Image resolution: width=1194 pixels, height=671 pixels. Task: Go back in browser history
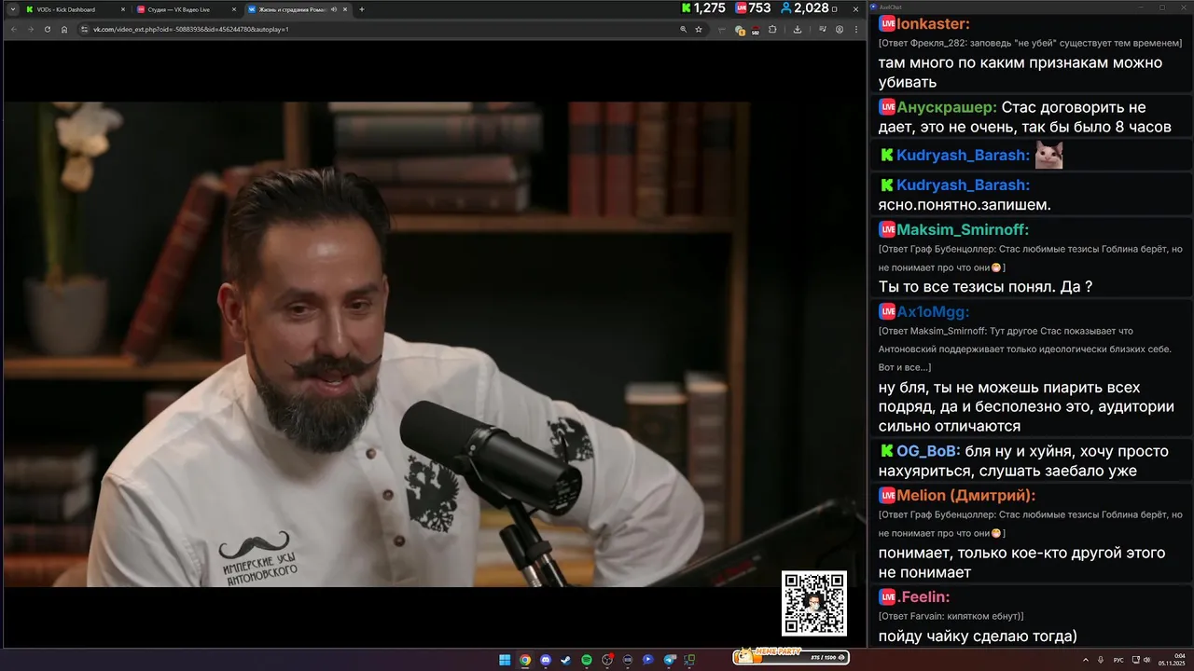coord(14,29)
